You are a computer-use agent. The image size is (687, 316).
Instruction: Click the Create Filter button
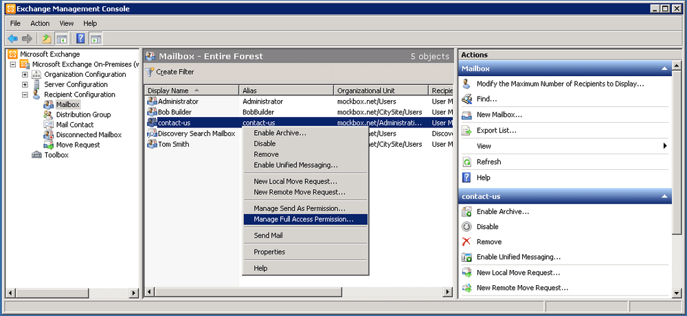coord(170,72)
